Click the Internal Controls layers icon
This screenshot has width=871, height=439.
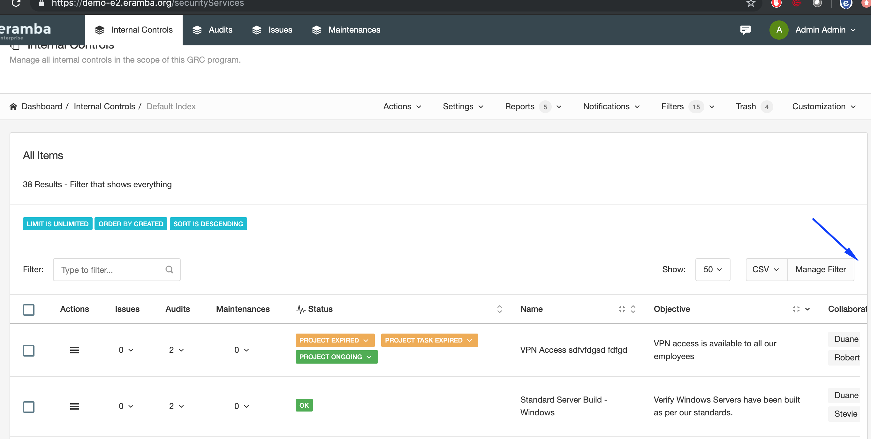(99, 30)
